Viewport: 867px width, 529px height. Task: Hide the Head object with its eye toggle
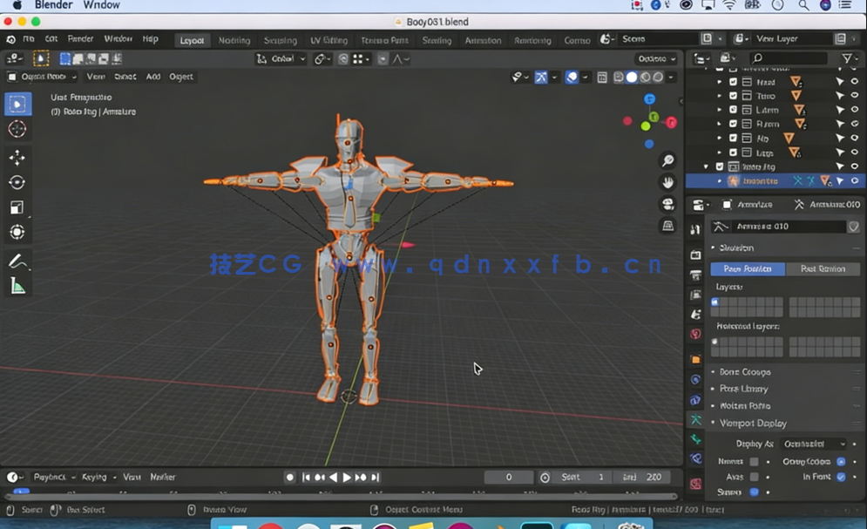[854, 82]
